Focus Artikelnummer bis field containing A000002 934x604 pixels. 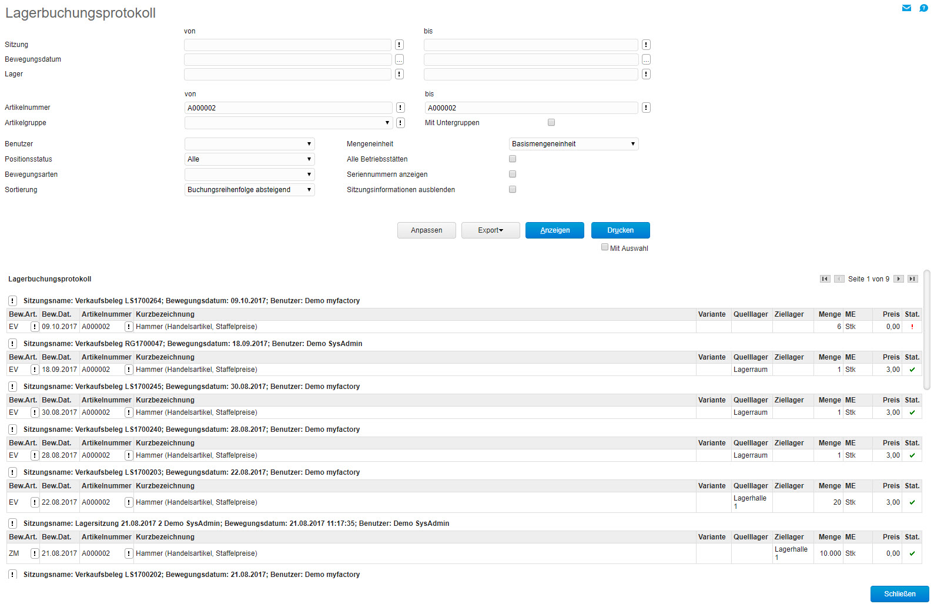[x=531, y=108]
